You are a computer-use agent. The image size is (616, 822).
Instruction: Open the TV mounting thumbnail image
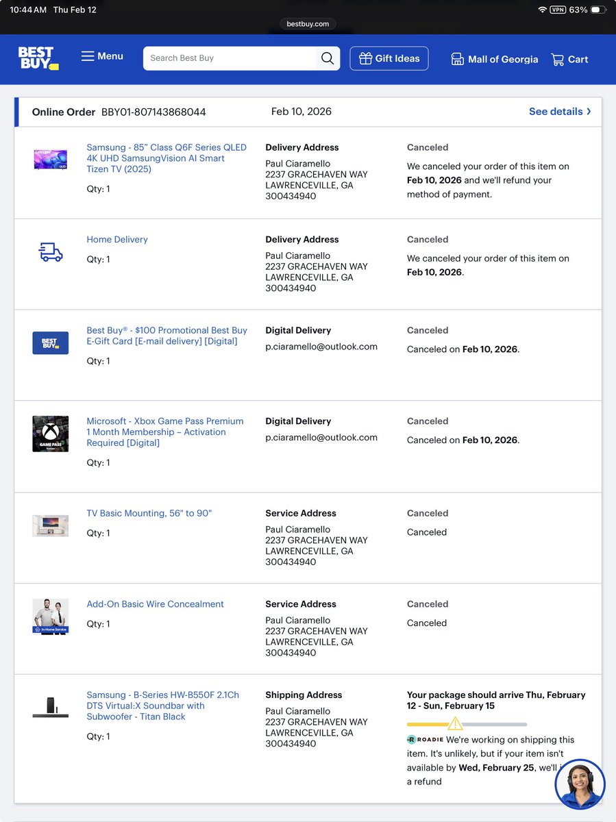coord(51,525)
